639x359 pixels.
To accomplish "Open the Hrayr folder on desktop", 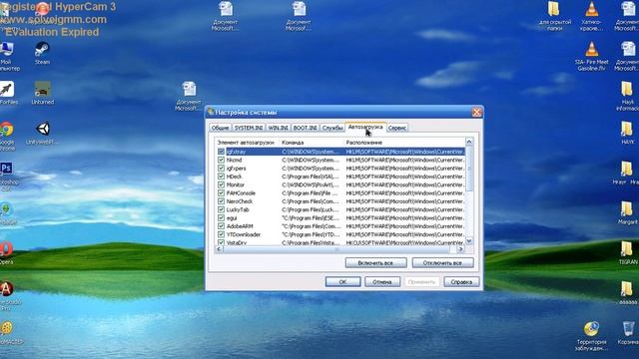I will (x=626, y=173).
